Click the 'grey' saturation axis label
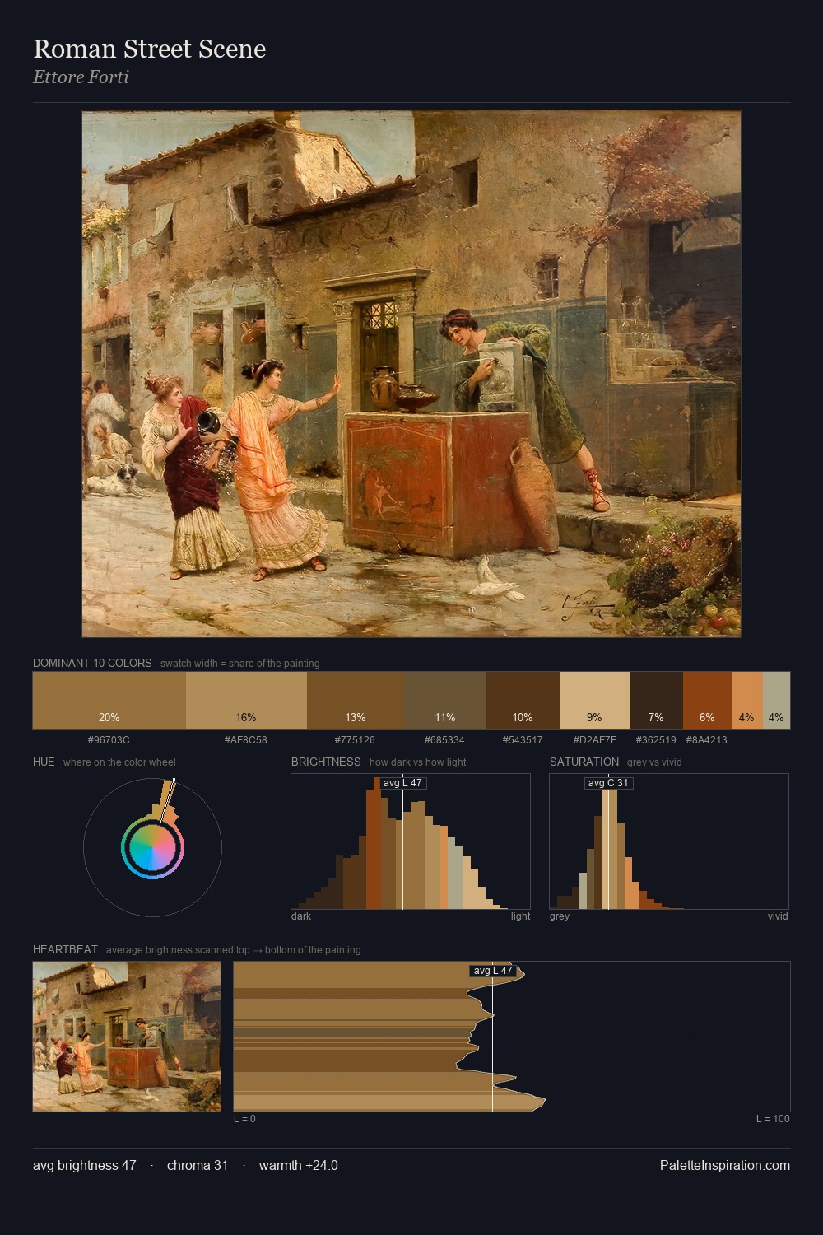823x1235 pixels. [x=560, y=916]
